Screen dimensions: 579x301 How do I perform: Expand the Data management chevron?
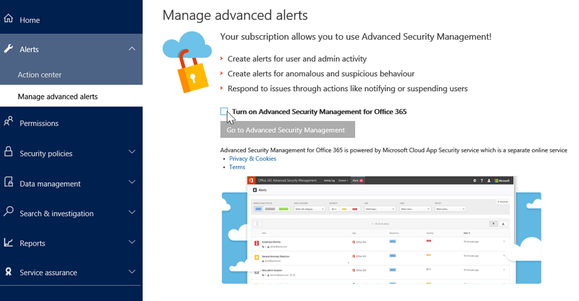(132, 183)
